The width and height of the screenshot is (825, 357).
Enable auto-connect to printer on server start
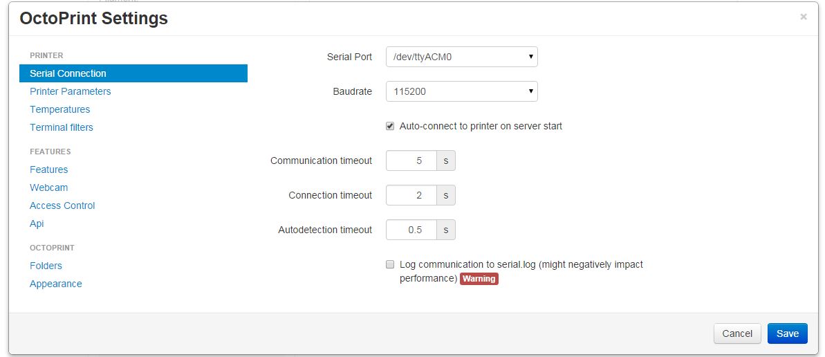390,127
